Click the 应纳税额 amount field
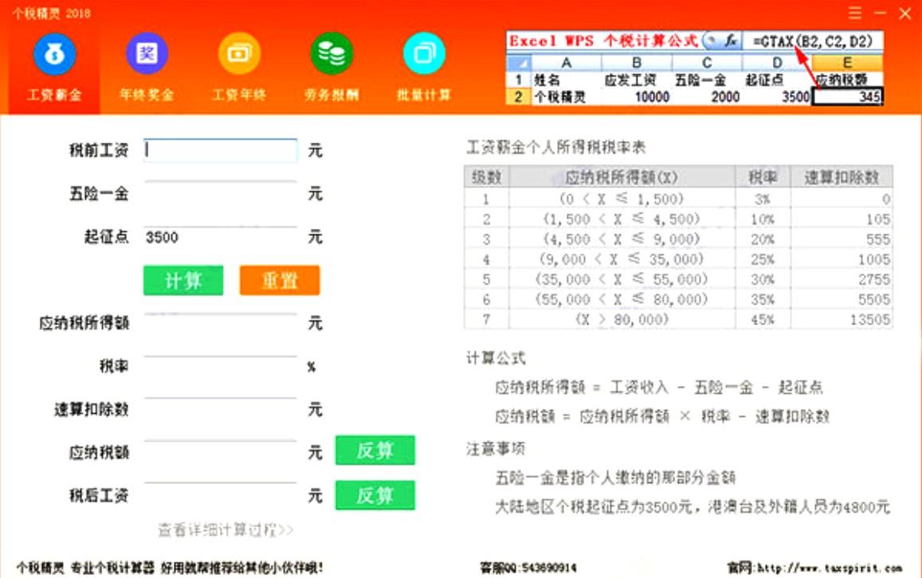The image size is (922, 578). point(221,452)
